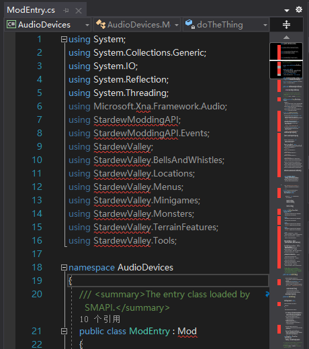The image size is (309, 349).
Task: Click the opening brace on line 19
Action: click(71, 281)
